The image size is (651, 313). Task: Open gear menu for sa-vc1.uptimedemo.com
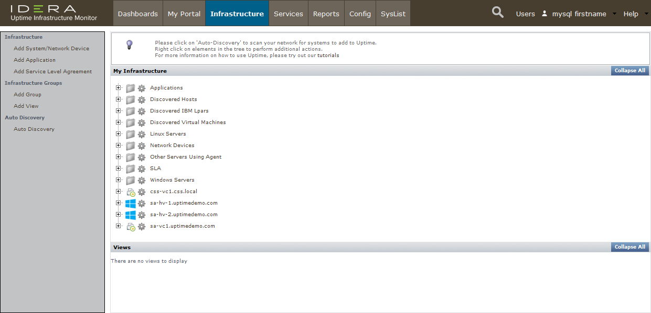142,226
